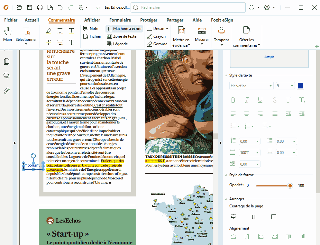
Task: Toggle italic text style
Action: (x=247, y=100)
